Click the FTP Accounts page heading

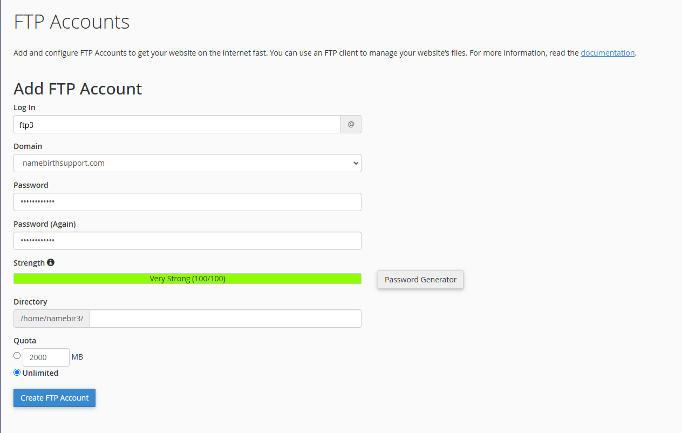71,22
